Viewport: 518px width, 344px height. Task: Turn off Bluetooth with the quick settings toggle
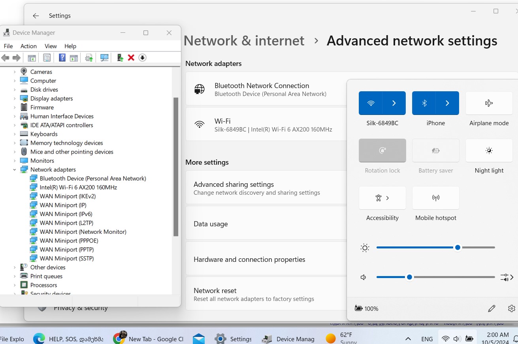click(424, 103)
